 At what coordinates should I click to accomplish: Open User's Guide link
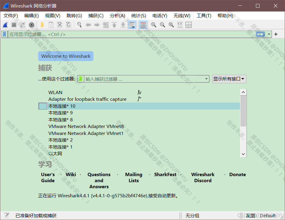[x=48, y=177]
